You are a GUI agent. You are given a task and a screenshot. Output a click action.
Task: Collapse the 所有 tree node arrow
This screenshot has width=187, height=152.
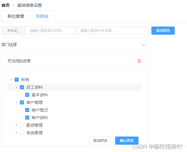pyautogui.click(x=11, y=80)
